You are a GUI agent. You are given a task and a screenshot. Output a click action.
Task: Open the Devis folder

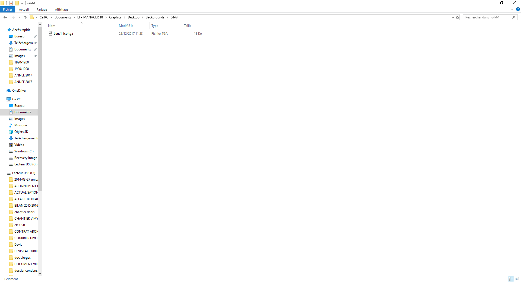pos(18,245)
